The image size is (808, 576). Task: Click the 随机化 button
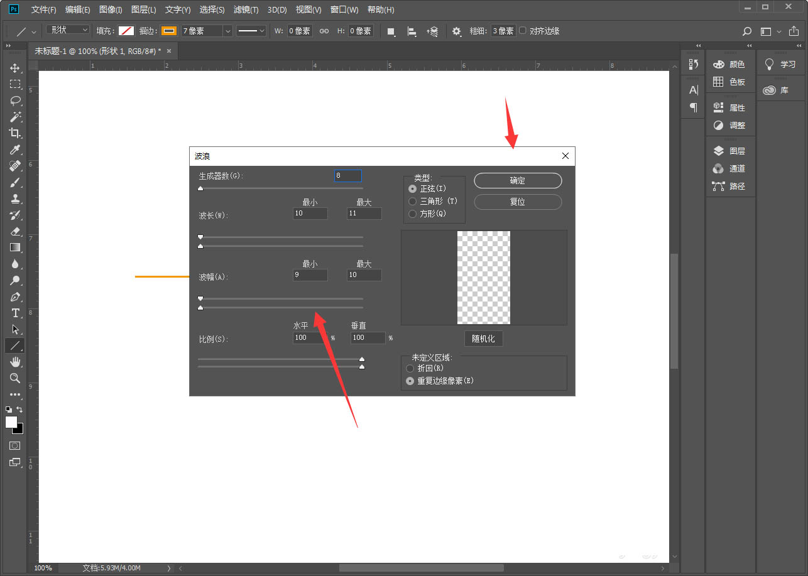point(483,339)
